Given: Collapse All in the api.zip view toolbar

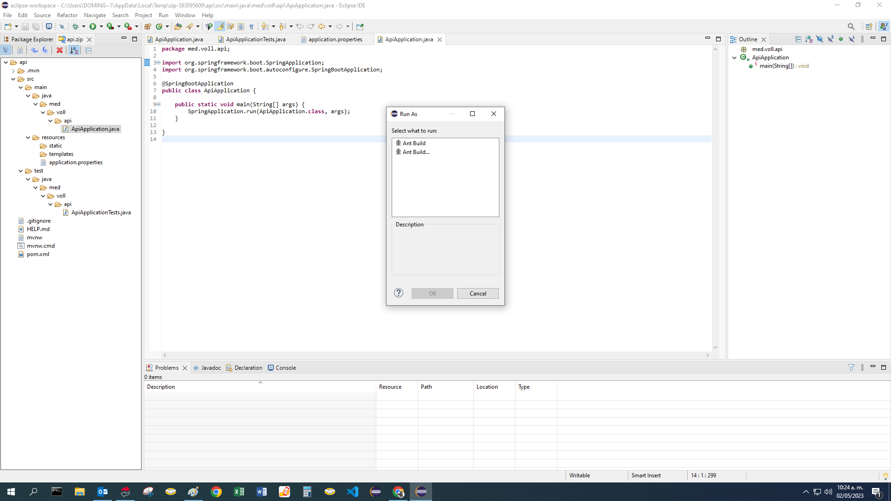Looking at the screenshot, I should pos(89,50).
